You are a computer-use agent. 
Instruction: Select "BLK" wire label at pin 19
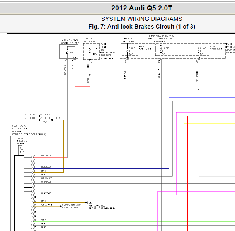pos(43,224)
